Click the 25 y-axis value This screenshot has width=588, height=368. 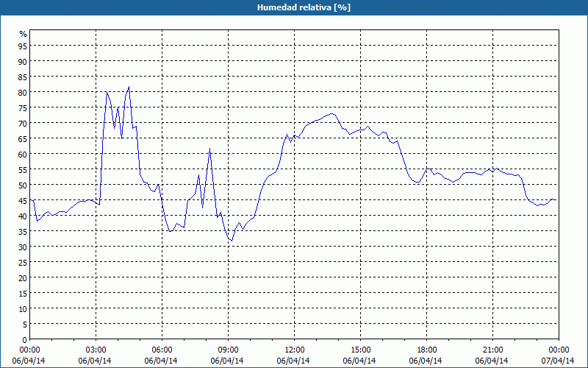point(23,263)
